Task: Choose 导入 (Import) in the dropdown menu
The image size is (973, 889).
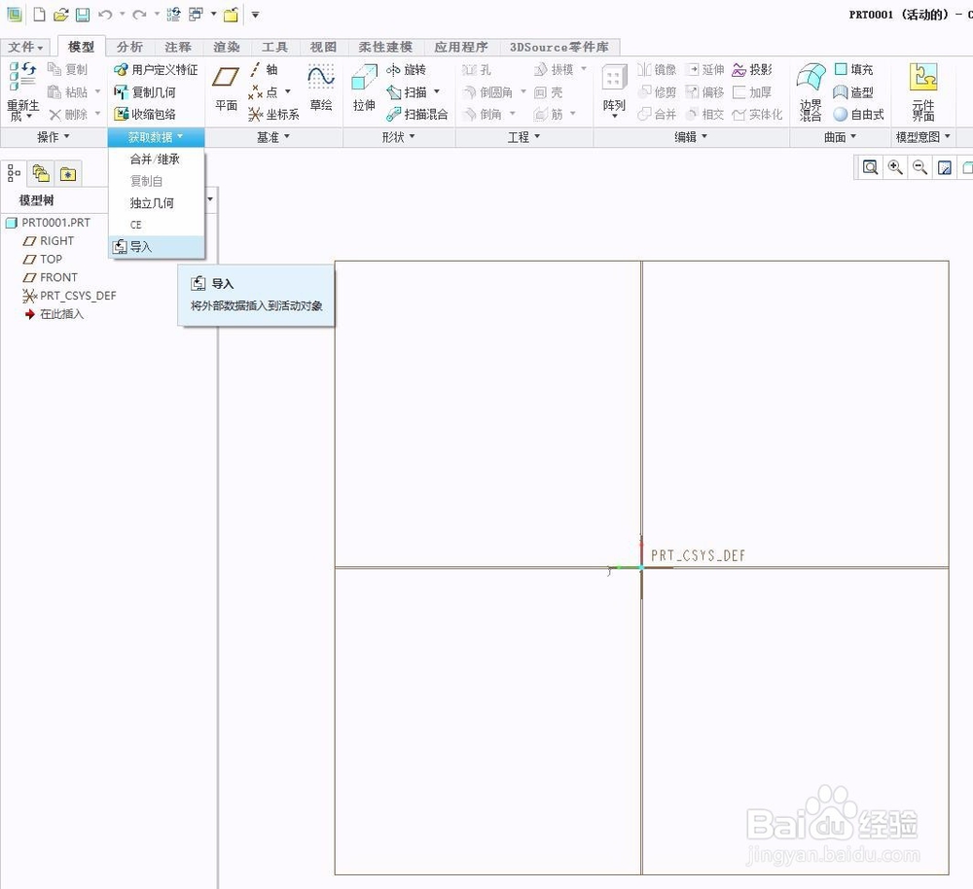Action: point(157,246)
